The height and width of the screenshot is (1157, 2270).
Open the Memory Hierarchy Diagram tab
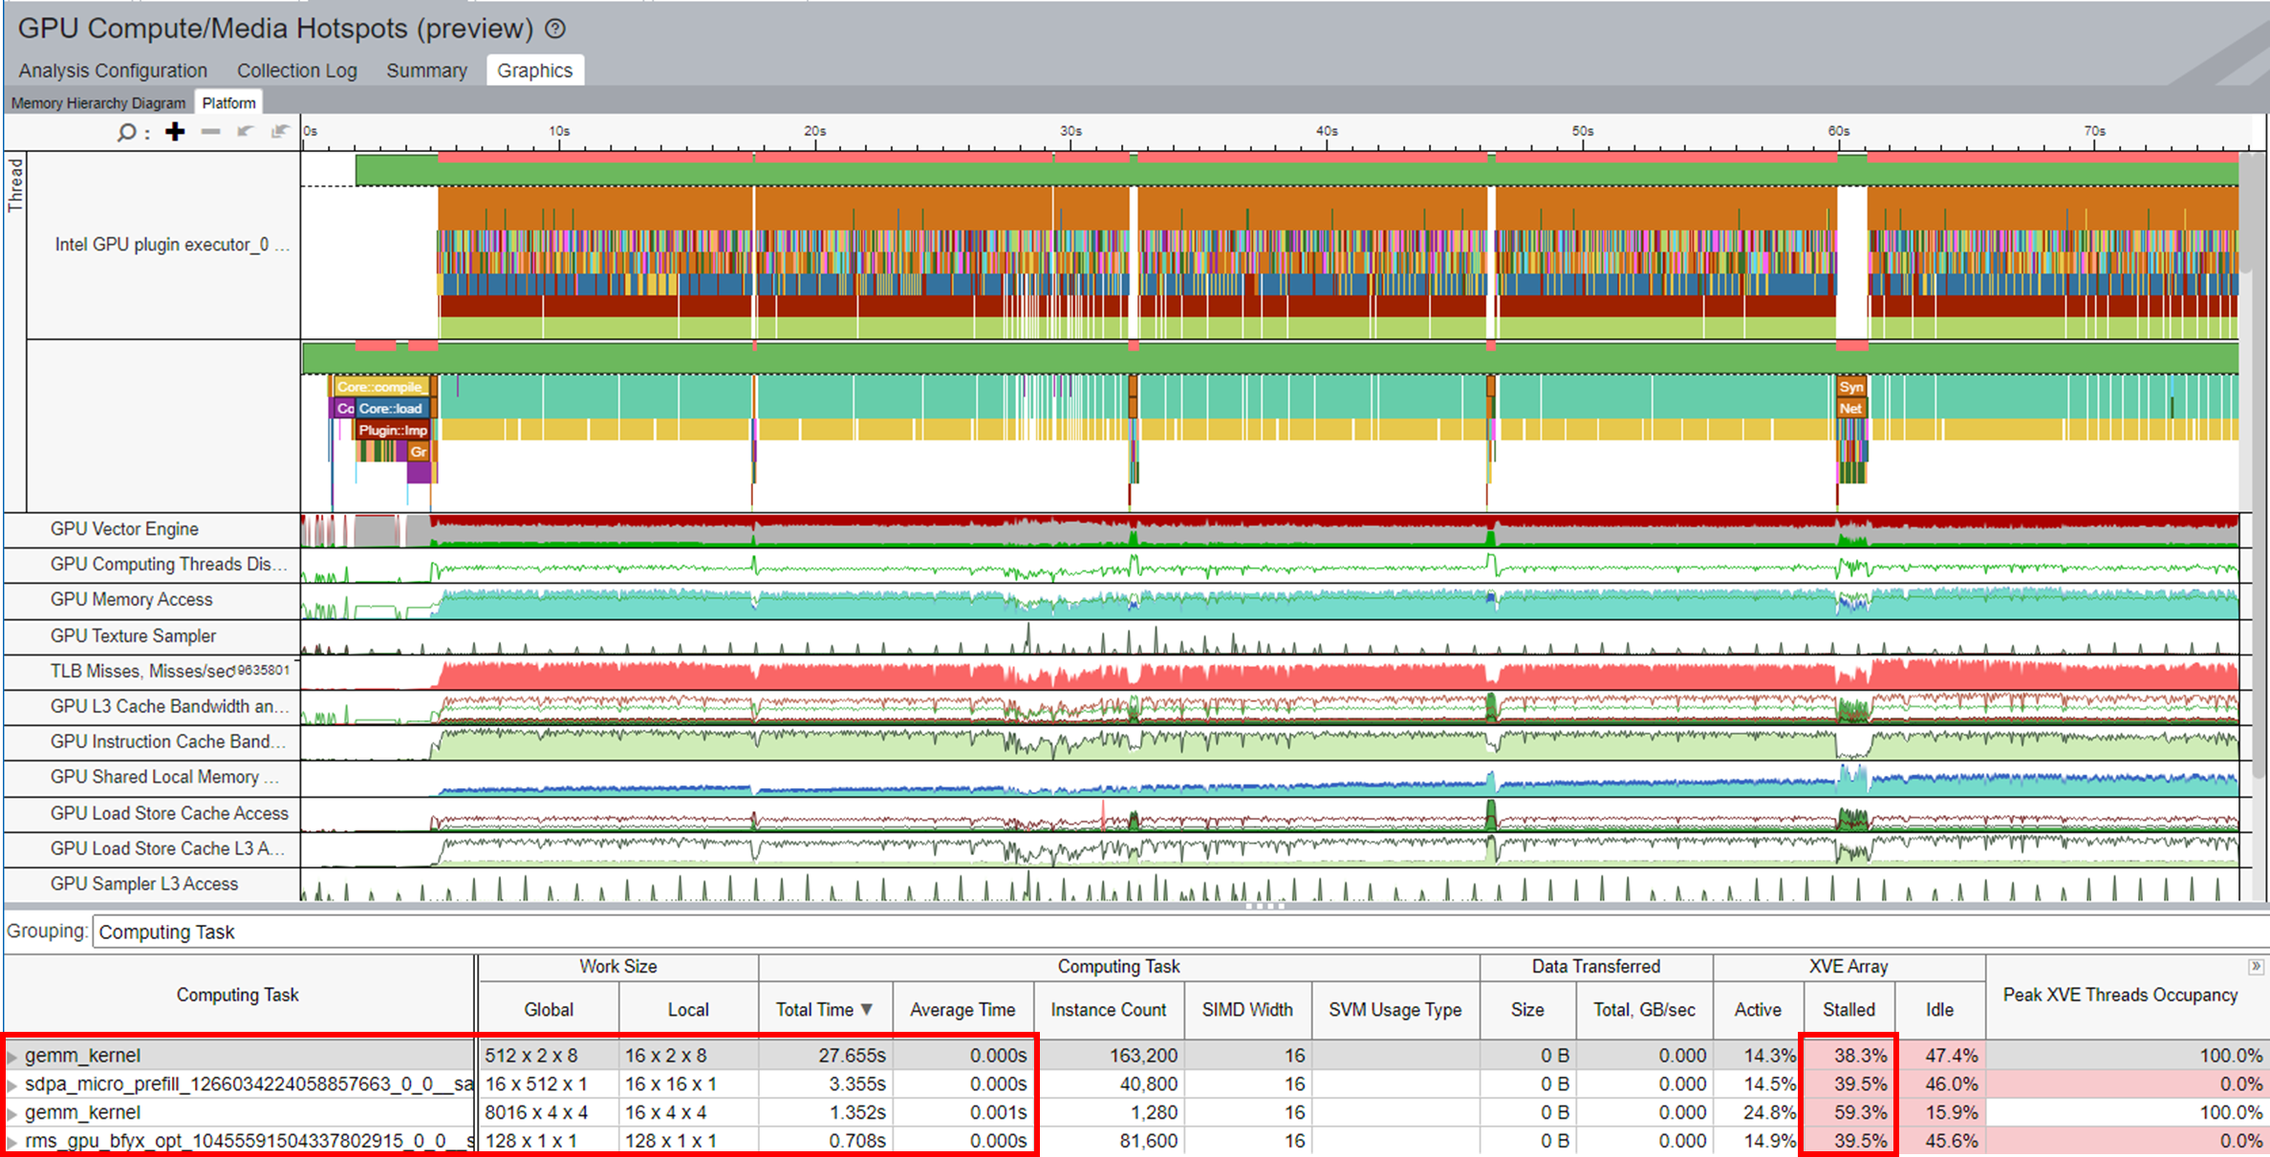coord(98,103)
